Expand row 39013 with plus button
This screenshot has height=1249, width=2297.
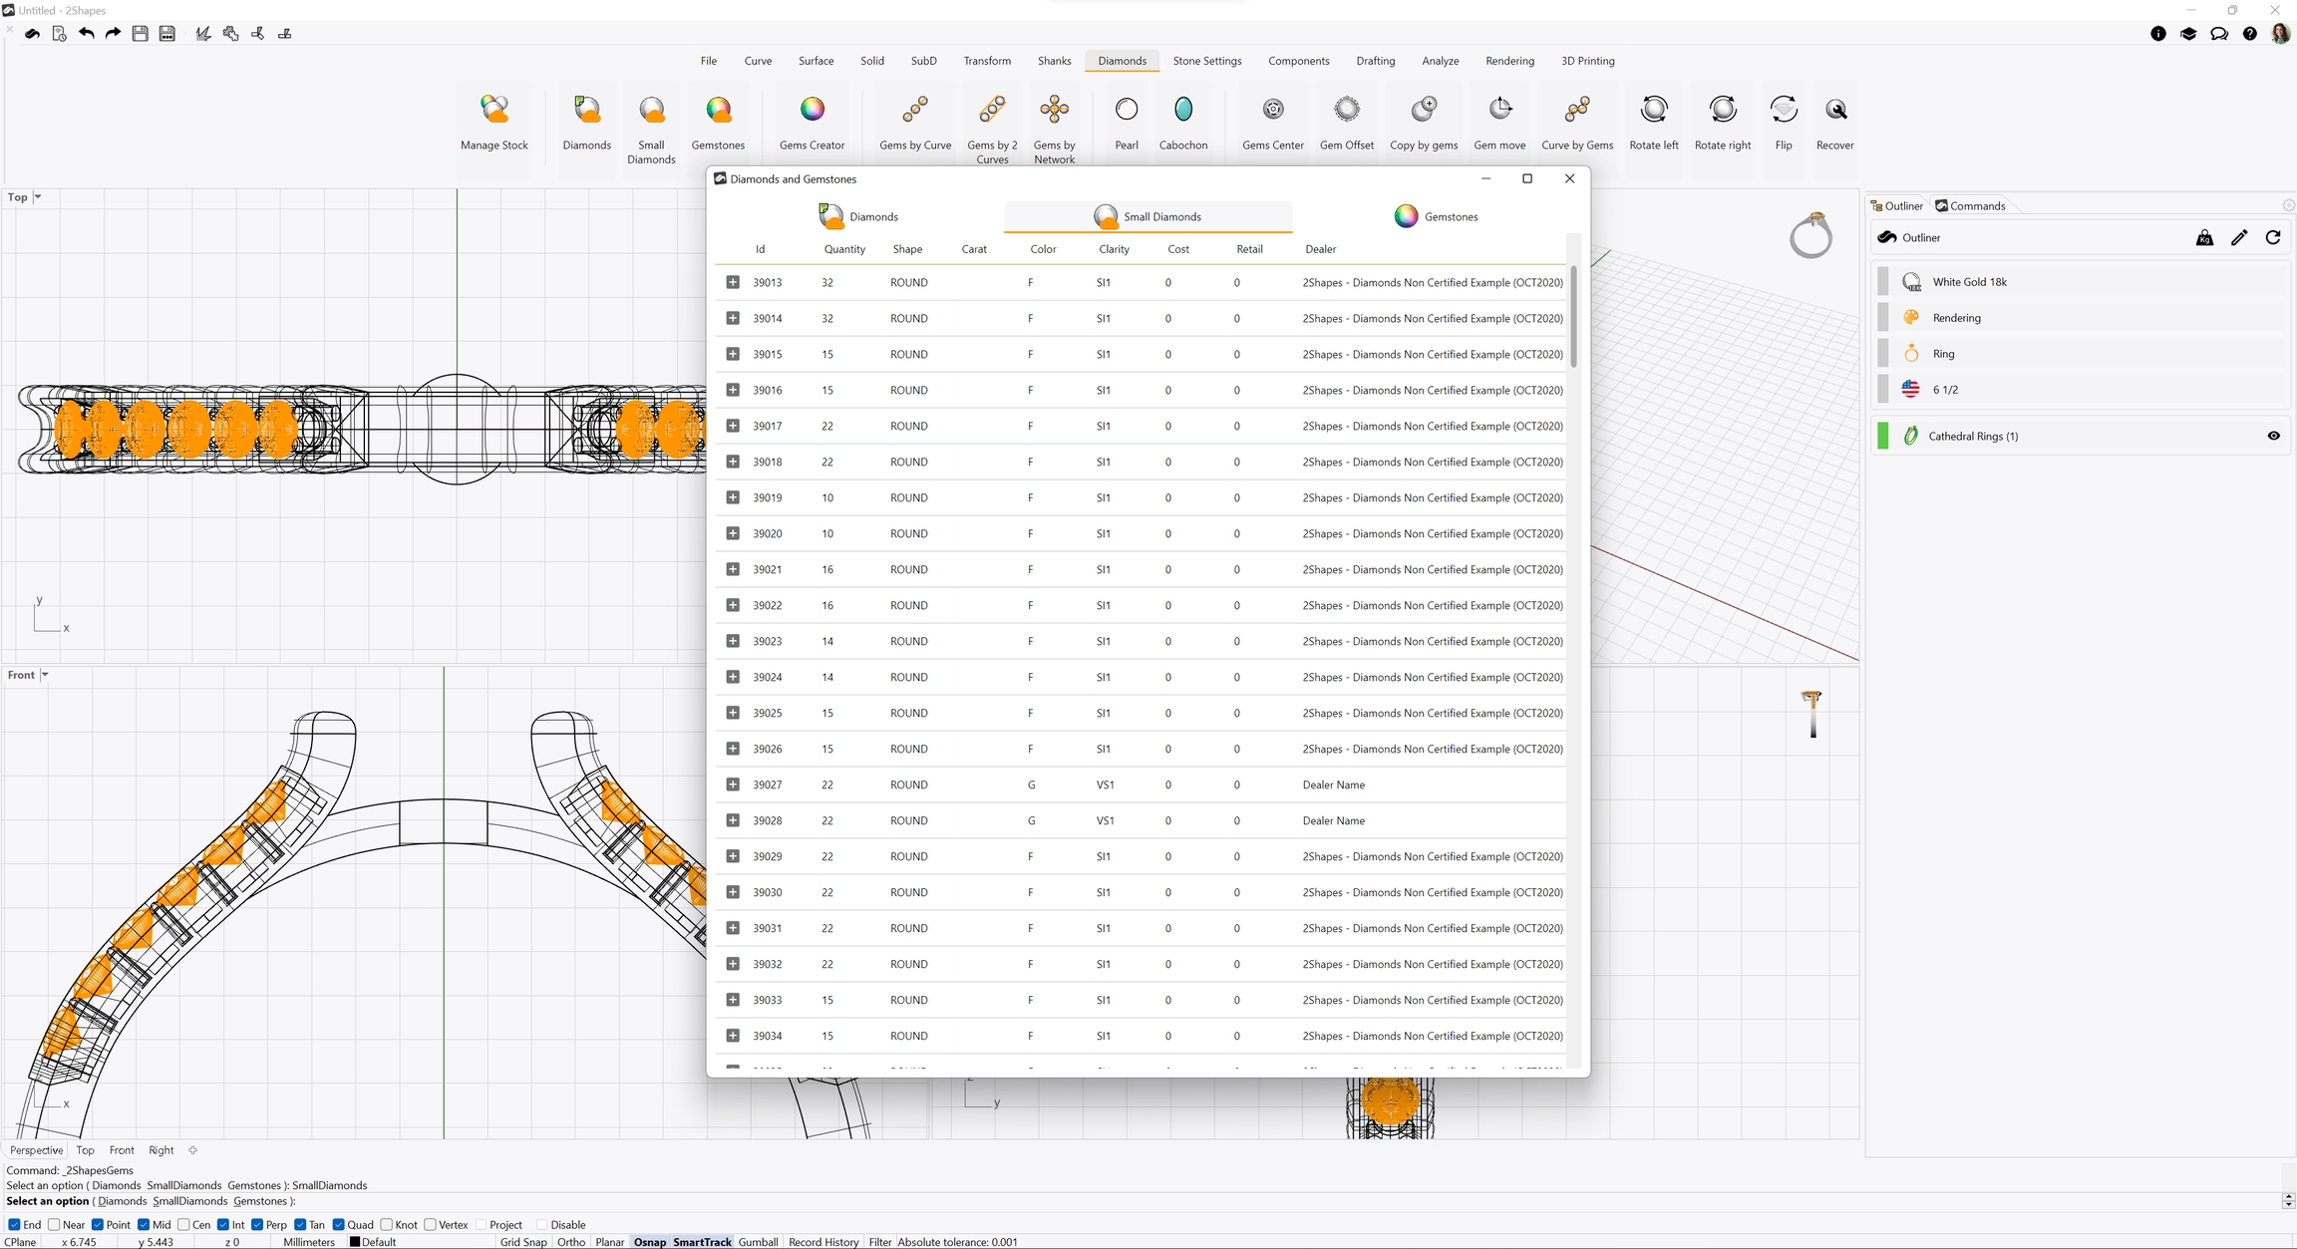tap(733, 282)
